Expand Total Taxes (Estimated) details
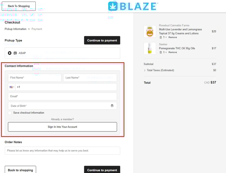 [x=145, y=70]
